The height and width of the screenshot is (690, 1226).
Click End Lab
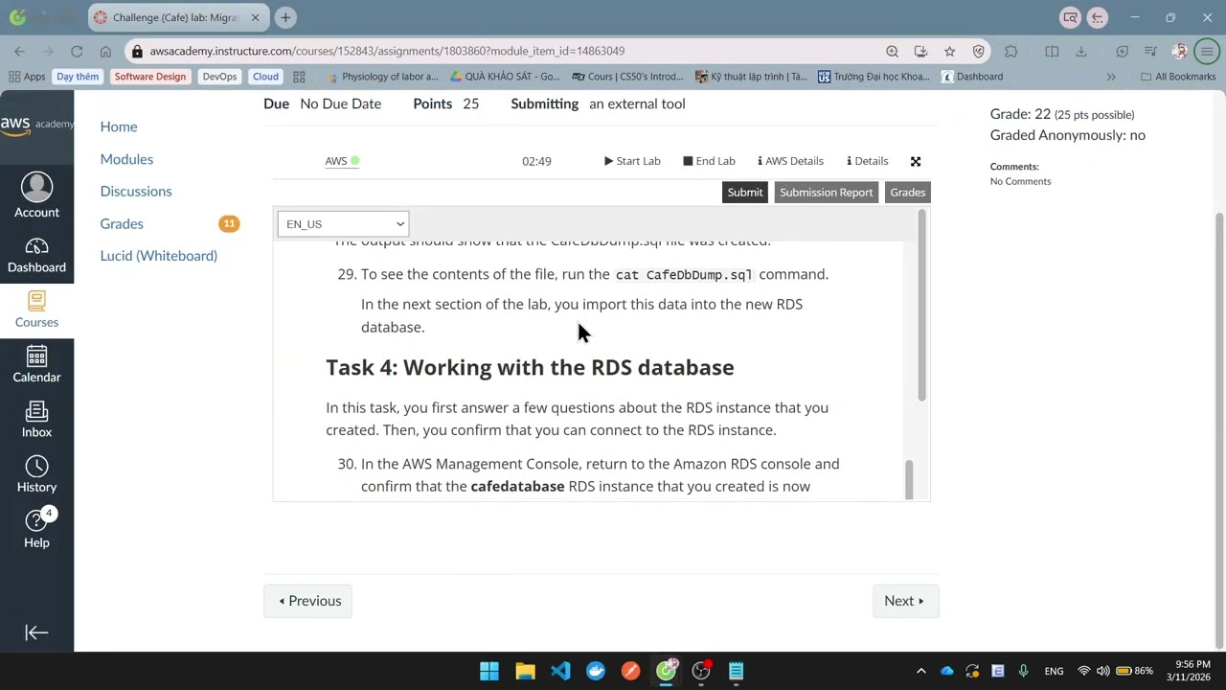(709, 161)
